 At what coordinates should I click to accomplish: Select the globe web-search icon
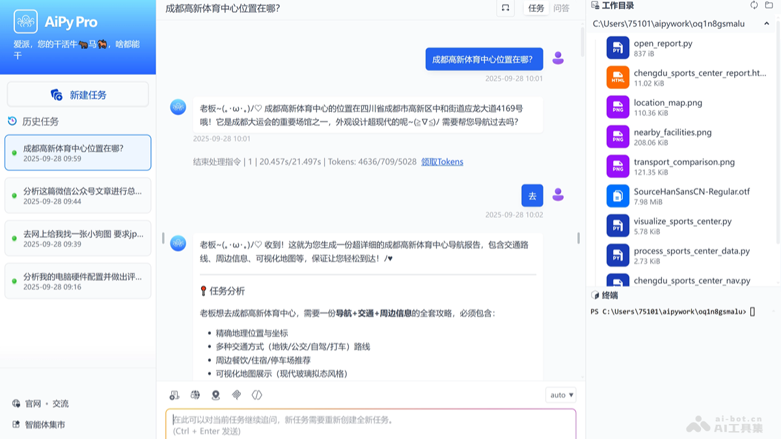tap(195, 395)
